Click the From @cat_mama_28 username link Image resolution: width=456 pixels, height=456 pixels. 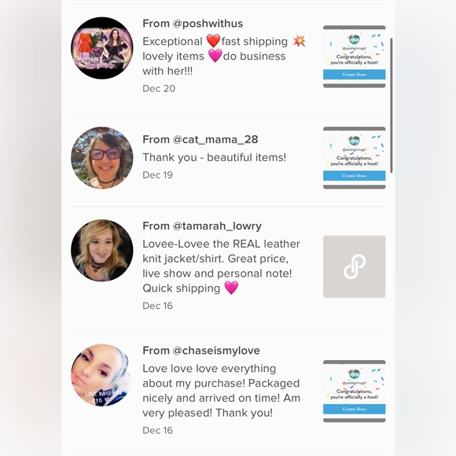[200, 139]
